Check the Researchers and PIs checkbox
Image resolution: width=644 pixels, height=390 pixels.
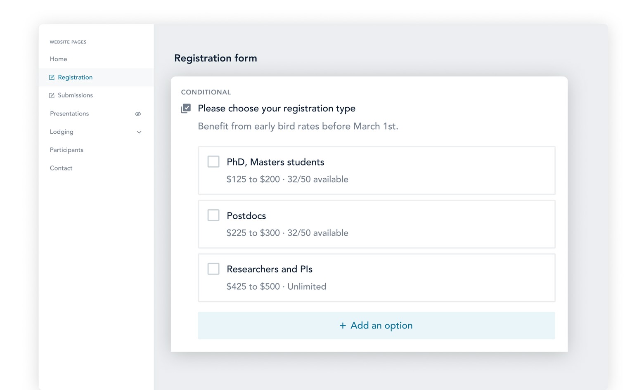click(x=213, y=269)
